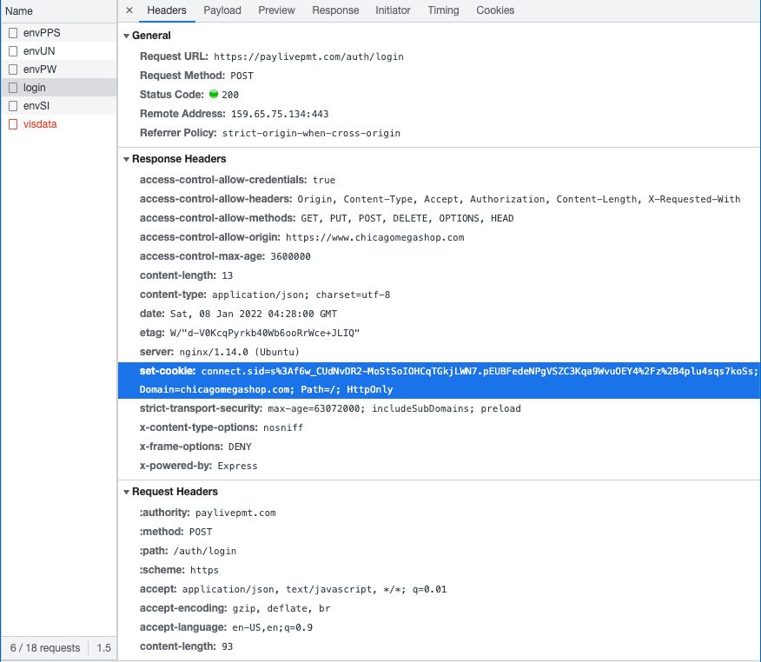
Task: Click the Referrer Policy value
Action: pos(311,133)
